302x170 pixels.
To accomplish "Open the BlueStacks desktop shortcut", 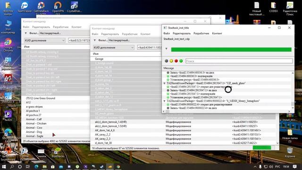I will pos(58,153).
